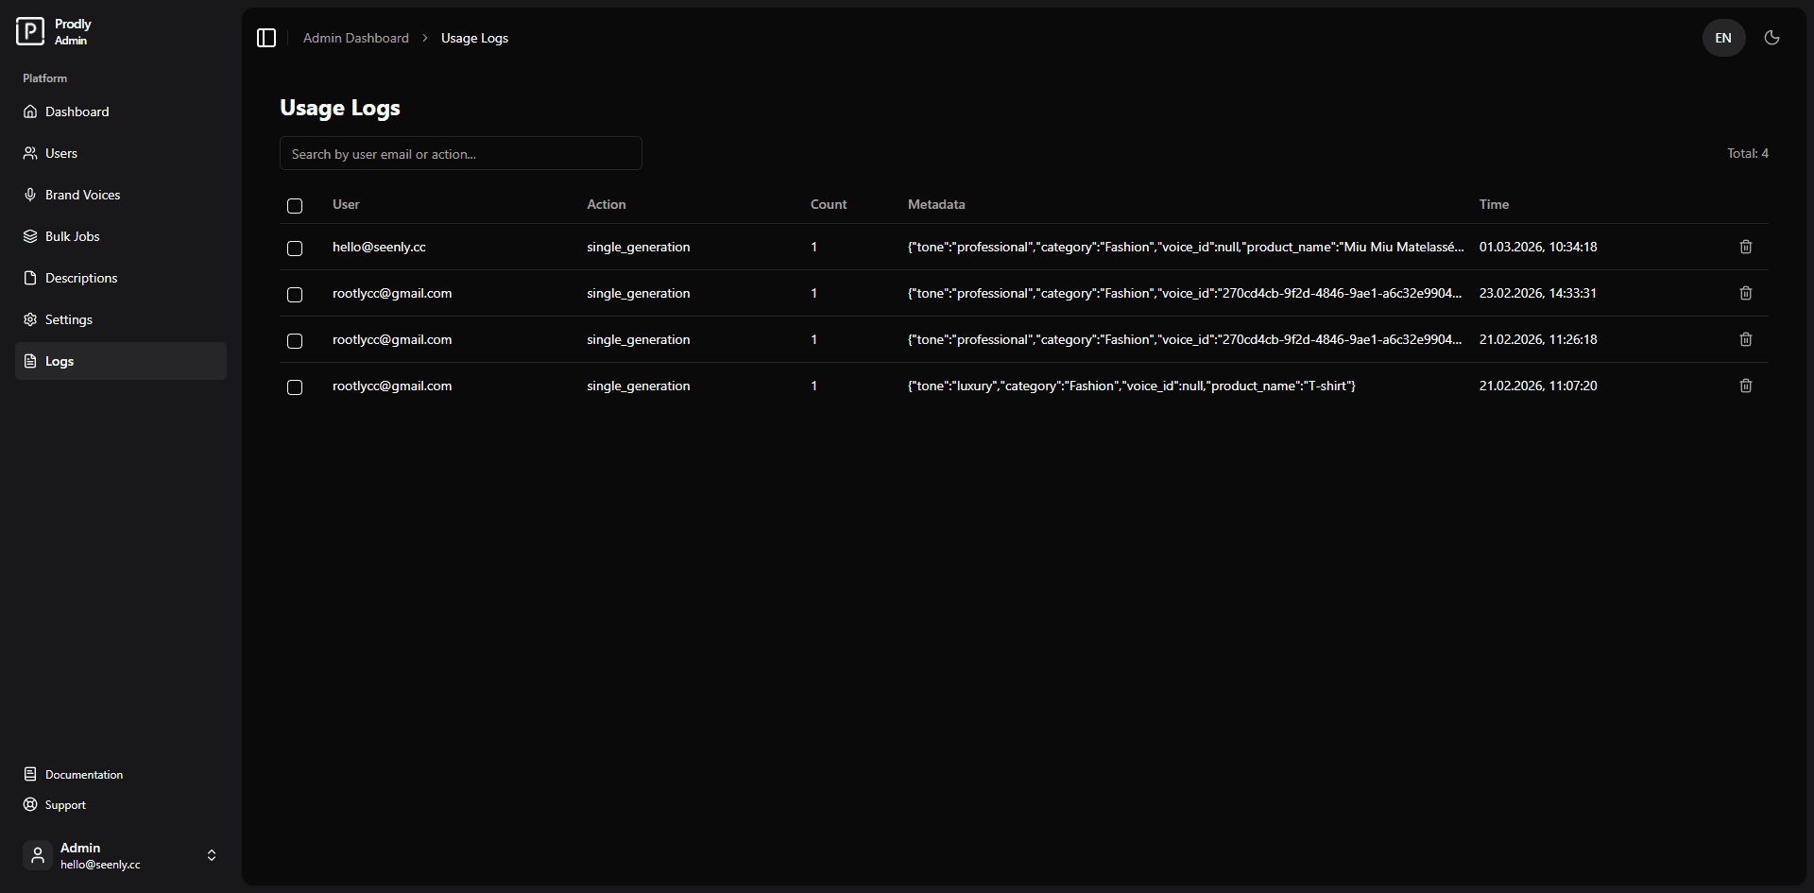Open the Descriptions page
Viewport: 1814px width, 893px height.
[x=80, y=277]
